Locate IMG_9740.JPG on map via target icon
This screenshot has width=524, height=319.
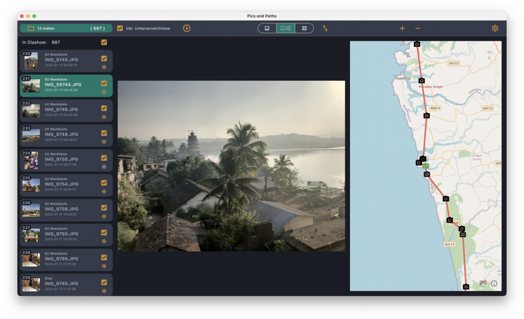(104, 67)
